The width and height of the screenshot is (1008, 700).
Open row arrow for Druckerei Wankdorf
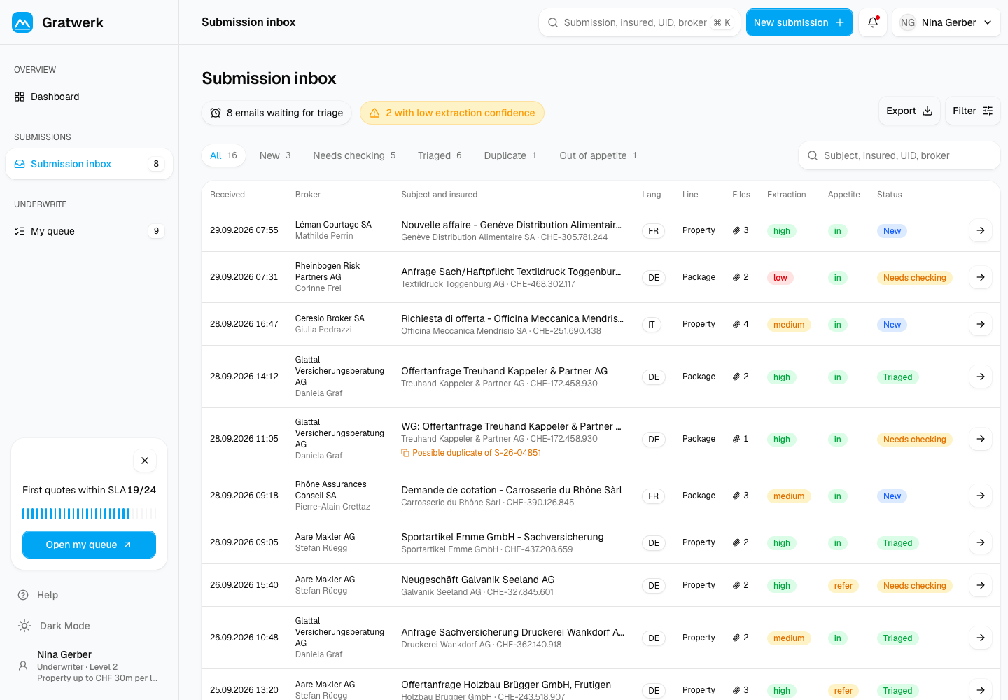click(x=981, y=638)
